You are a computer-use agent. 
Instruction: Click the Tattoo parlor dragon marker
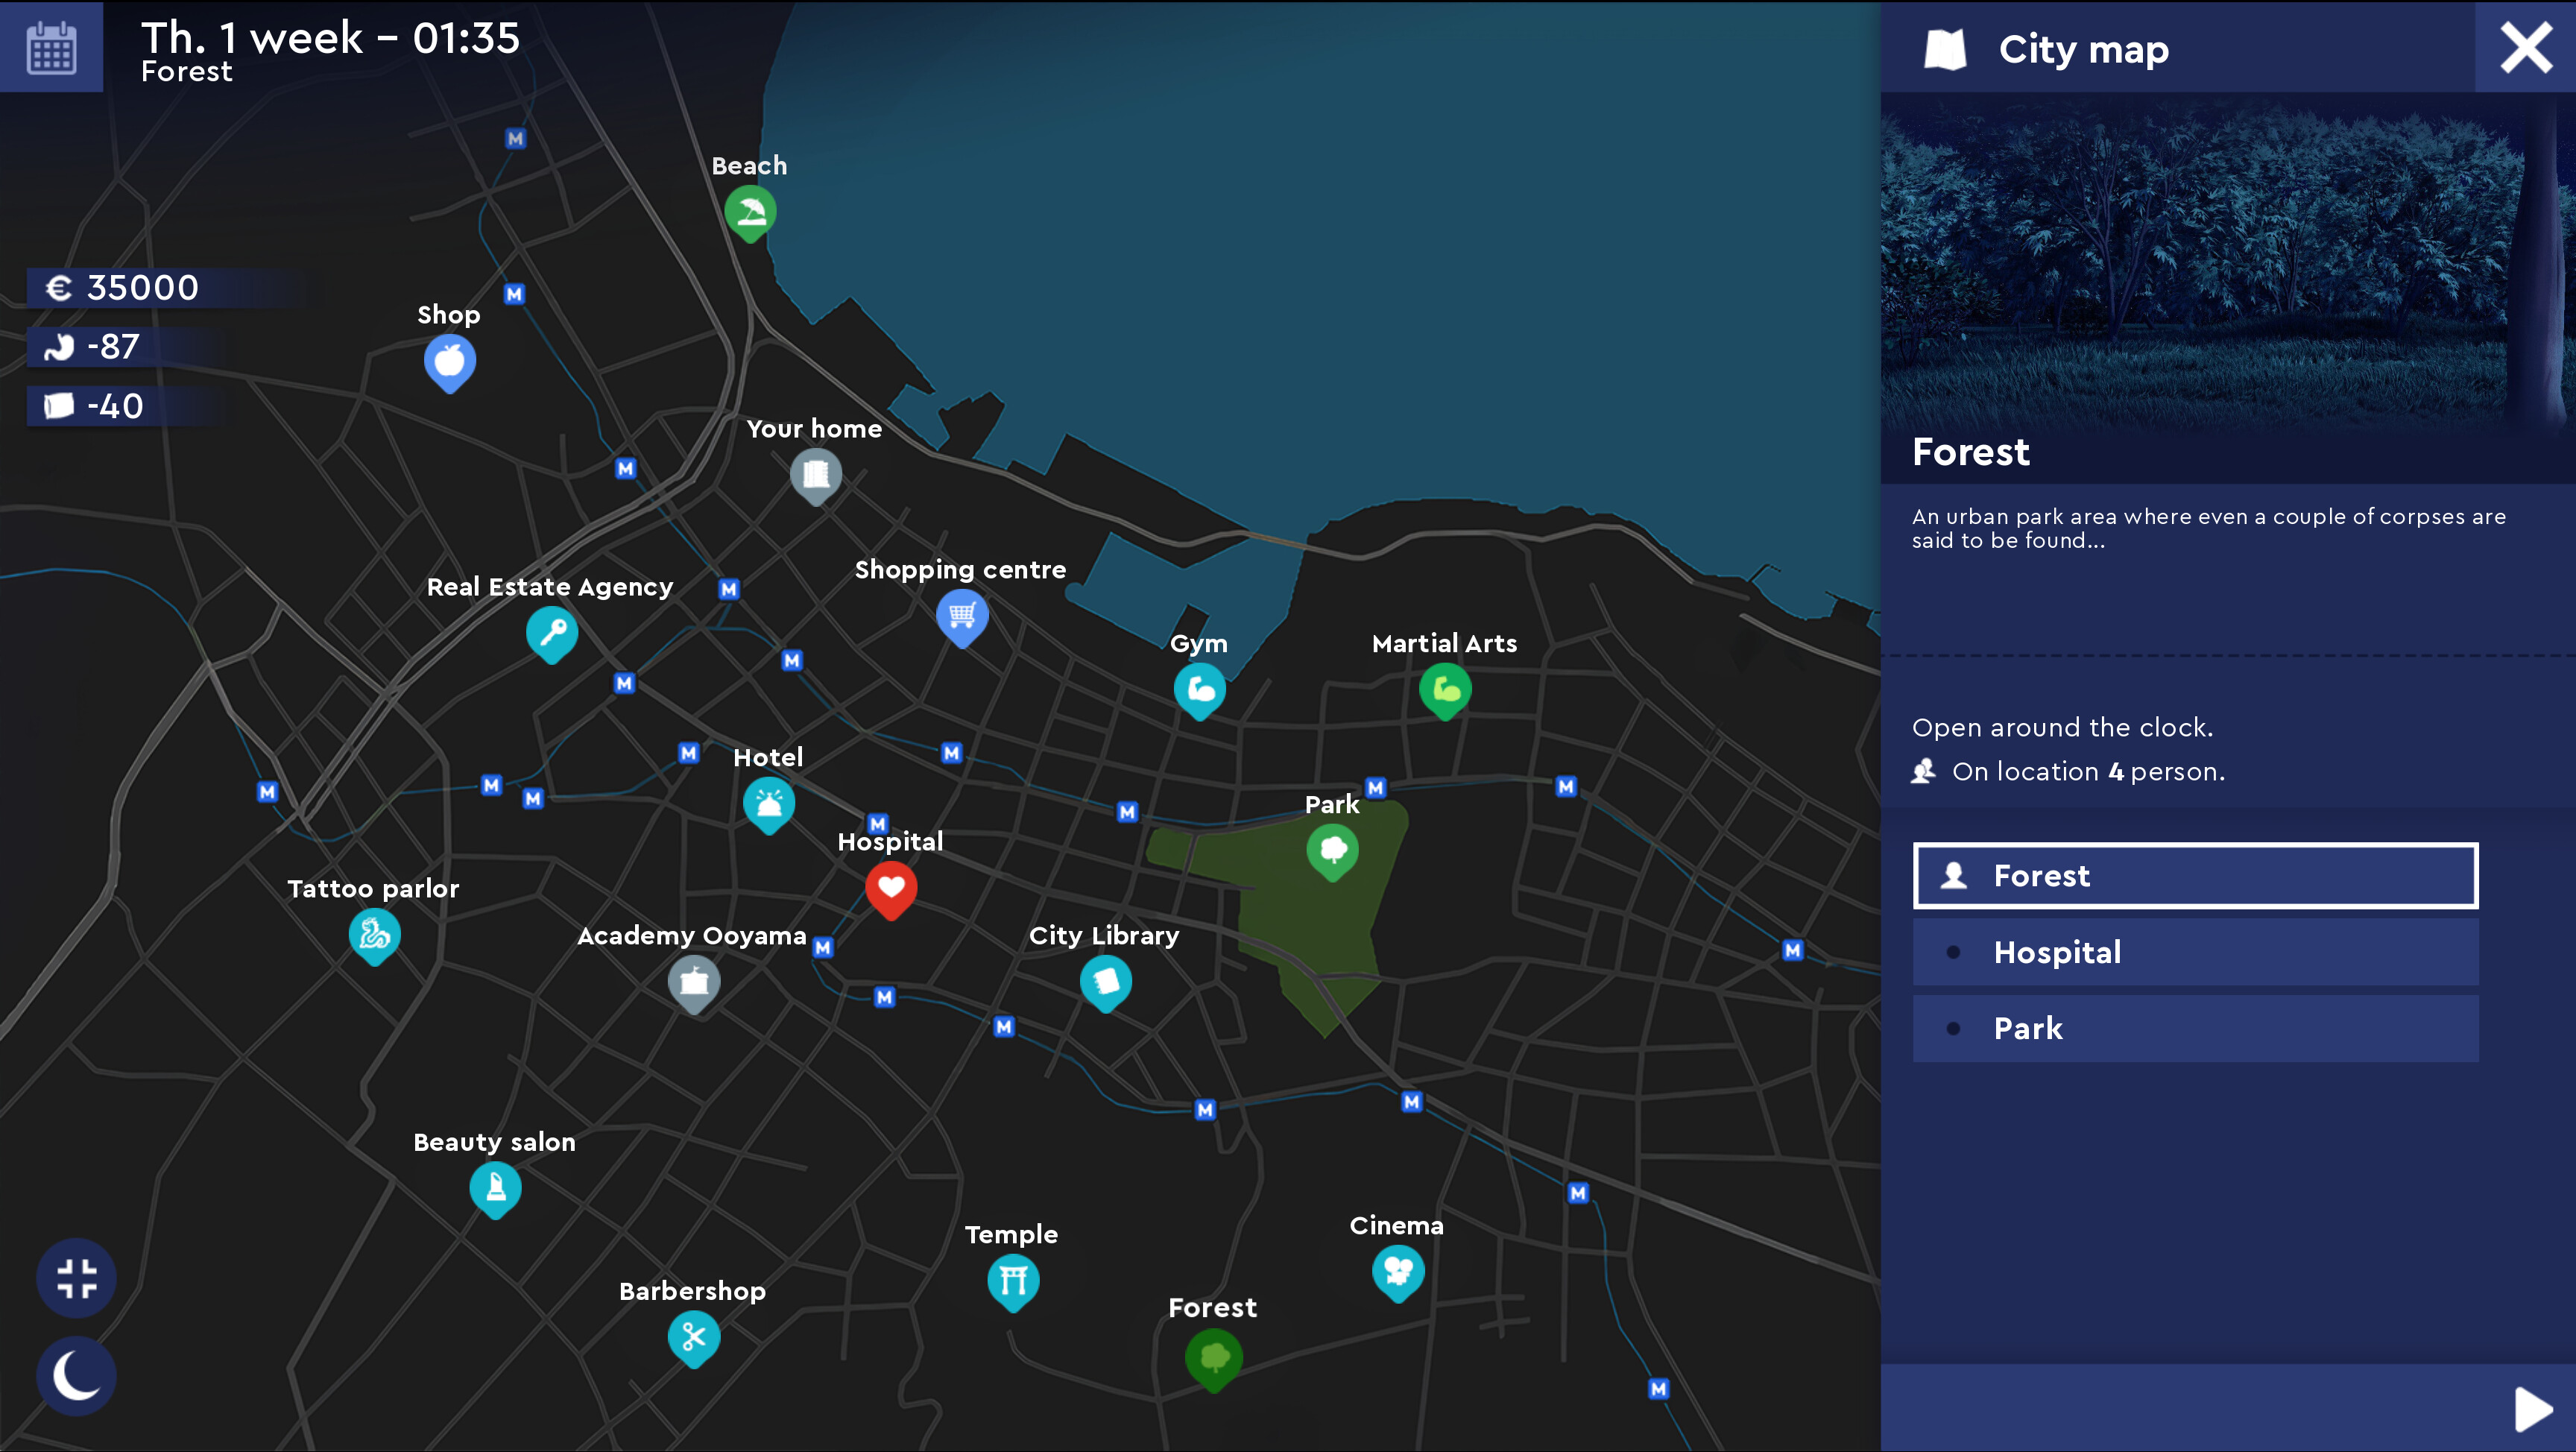point(375,936)
